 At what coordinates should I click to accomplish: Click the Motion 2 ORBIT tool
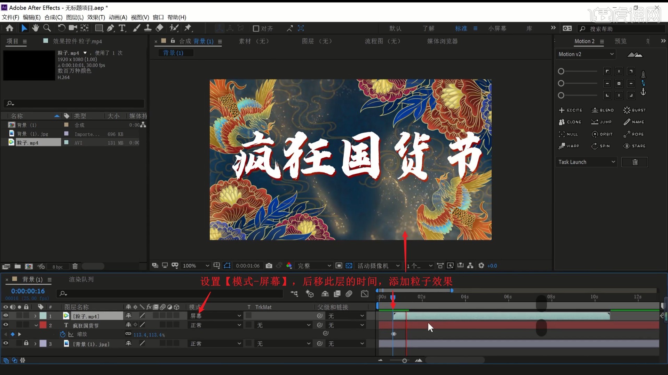[x=602, y=134]
